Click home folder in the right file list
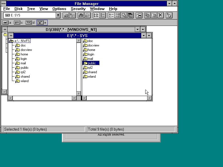Image resolution: width=223 pixels, height=167 pixels. tap(89, 50)
